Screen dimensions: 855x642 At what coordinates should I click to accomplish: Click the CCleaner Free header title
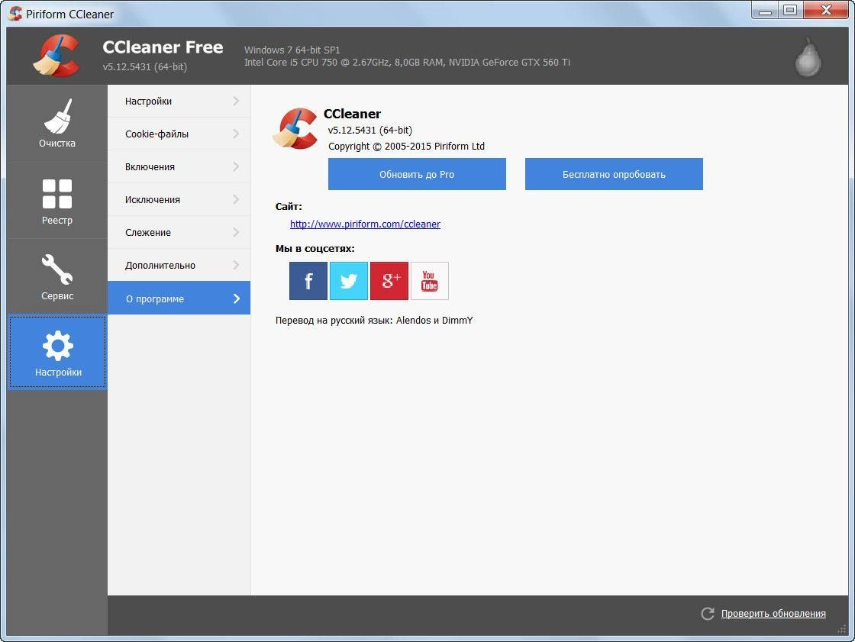(163, 47)
